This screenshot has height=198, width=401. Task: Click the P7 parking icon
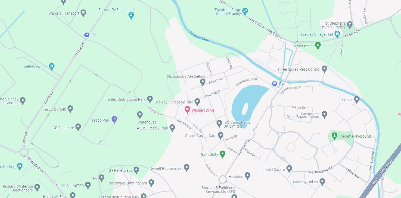pos(87,35)
